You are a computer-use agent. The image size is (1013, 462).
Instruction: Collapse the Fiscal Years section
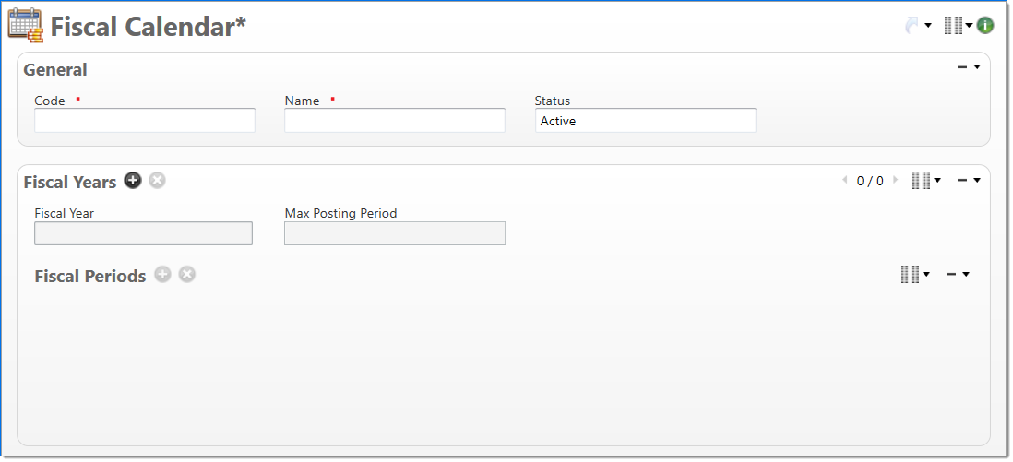(967, 181)
